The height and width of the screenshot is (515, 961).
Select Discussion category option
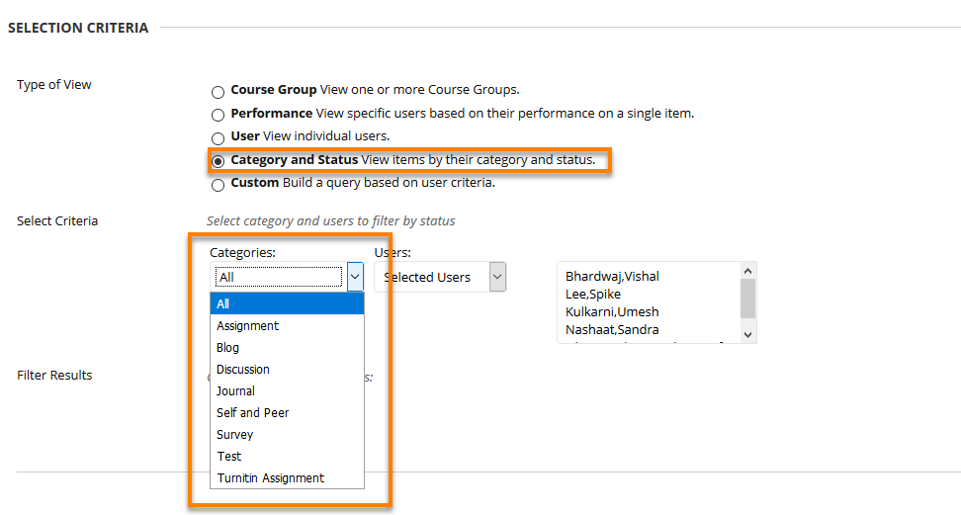pyautogui.click(x=287, y=369)
